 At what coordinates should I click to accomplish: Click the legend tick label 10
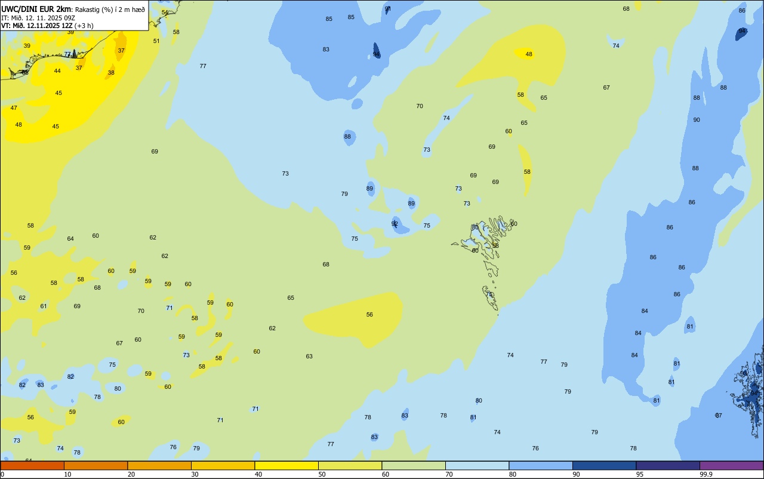pos(67,474)
